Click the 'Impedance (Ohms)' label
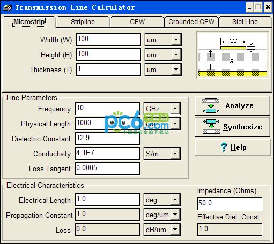274x244 pixels. tap(227, 191)
